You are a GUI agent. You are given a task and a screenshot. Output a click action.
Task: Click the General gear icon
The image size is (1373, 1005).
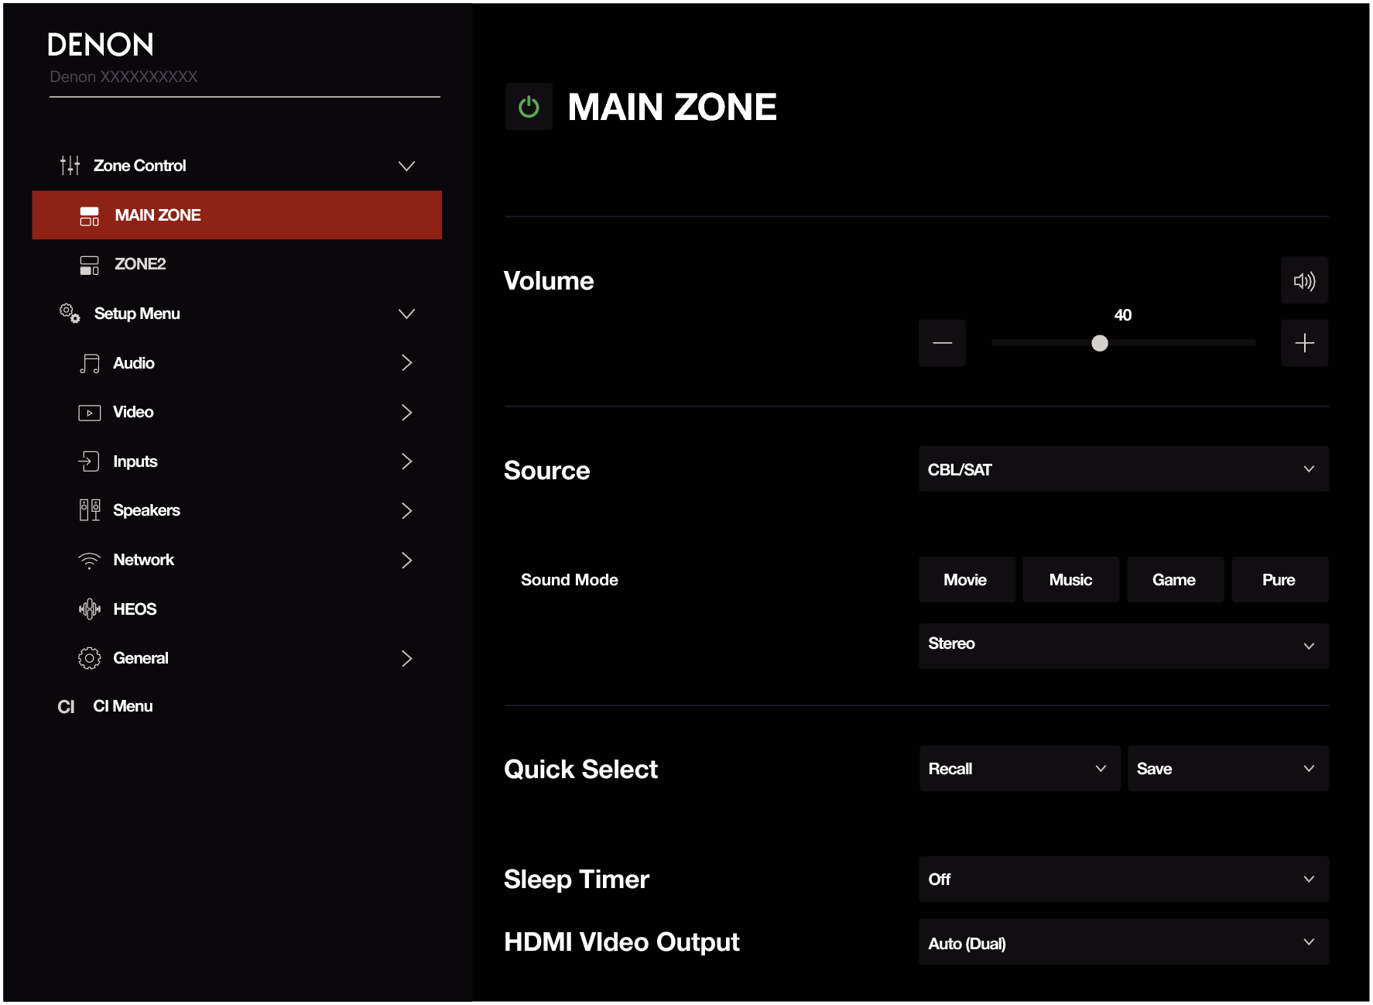tap(90, 658)
